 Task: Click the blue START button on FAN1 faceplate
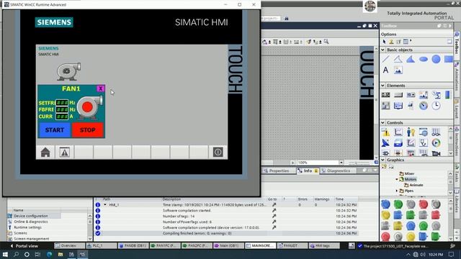[x=55, y=129]
